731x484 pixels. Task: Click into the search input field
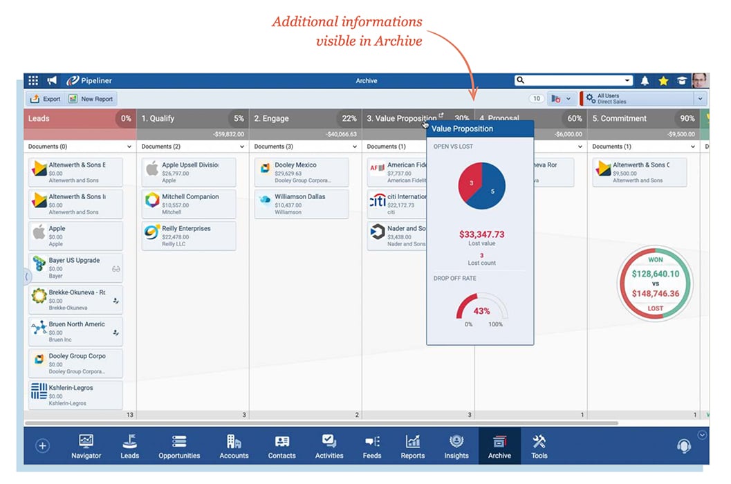574,80
